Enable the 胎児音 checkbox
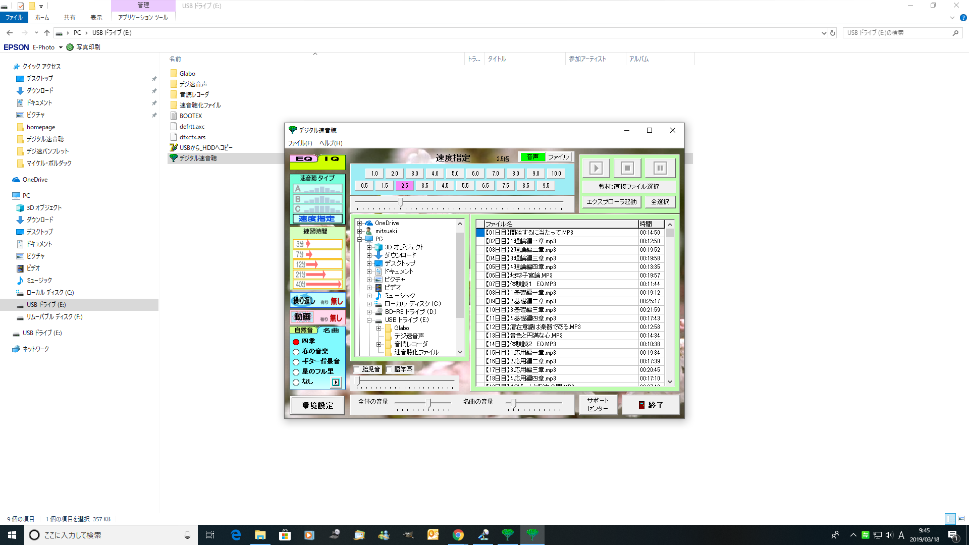The width and height of the screenshot is (969, 545). point(357,369)
